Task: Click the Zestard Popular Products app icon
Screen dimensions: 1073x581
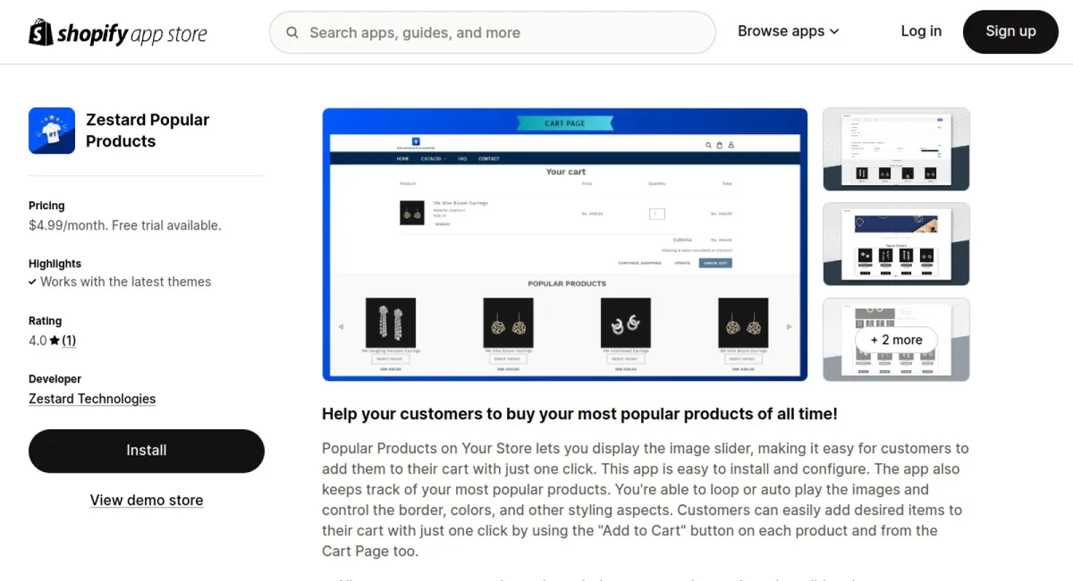Action: tap(52, 131)
